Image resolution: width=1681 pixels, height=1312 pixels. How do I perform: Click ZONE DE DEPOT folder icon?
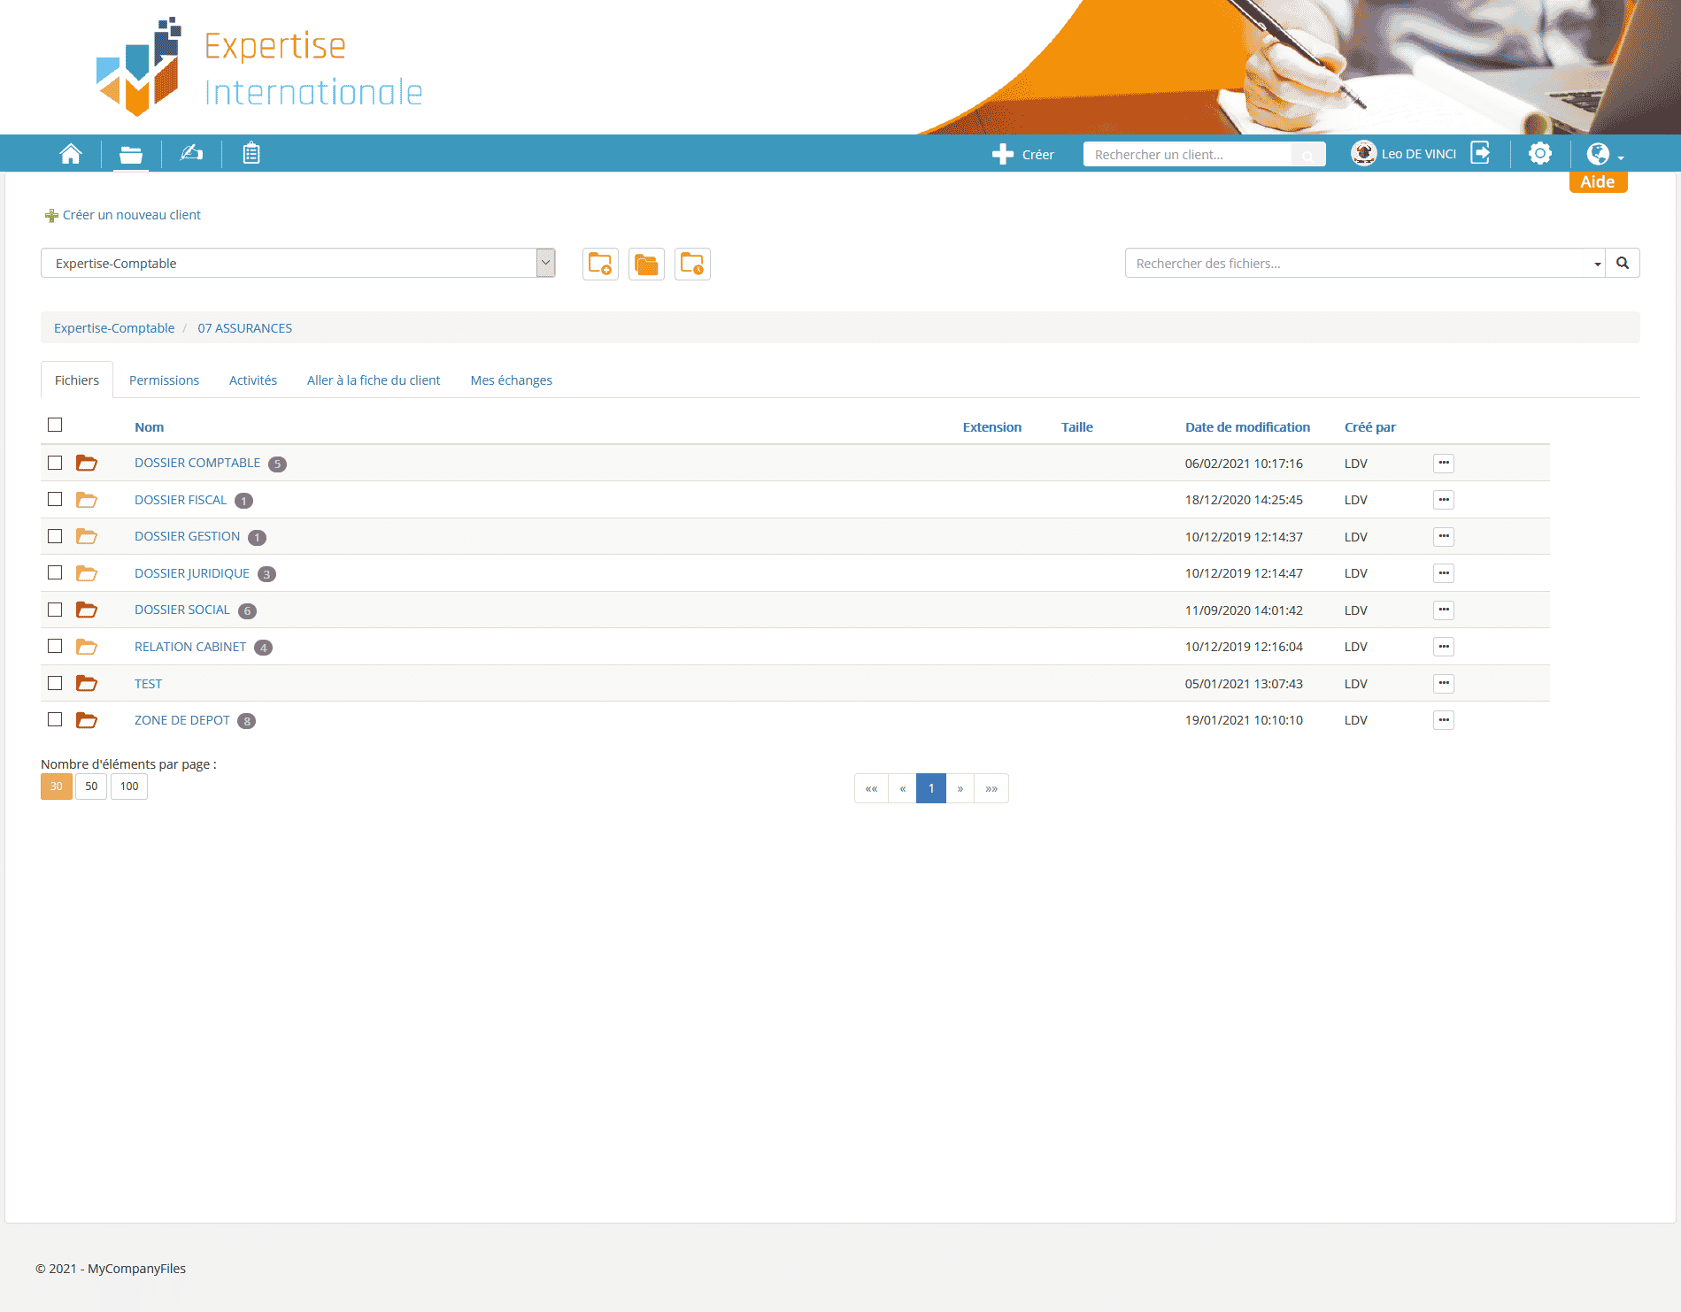tap(87, 720)
